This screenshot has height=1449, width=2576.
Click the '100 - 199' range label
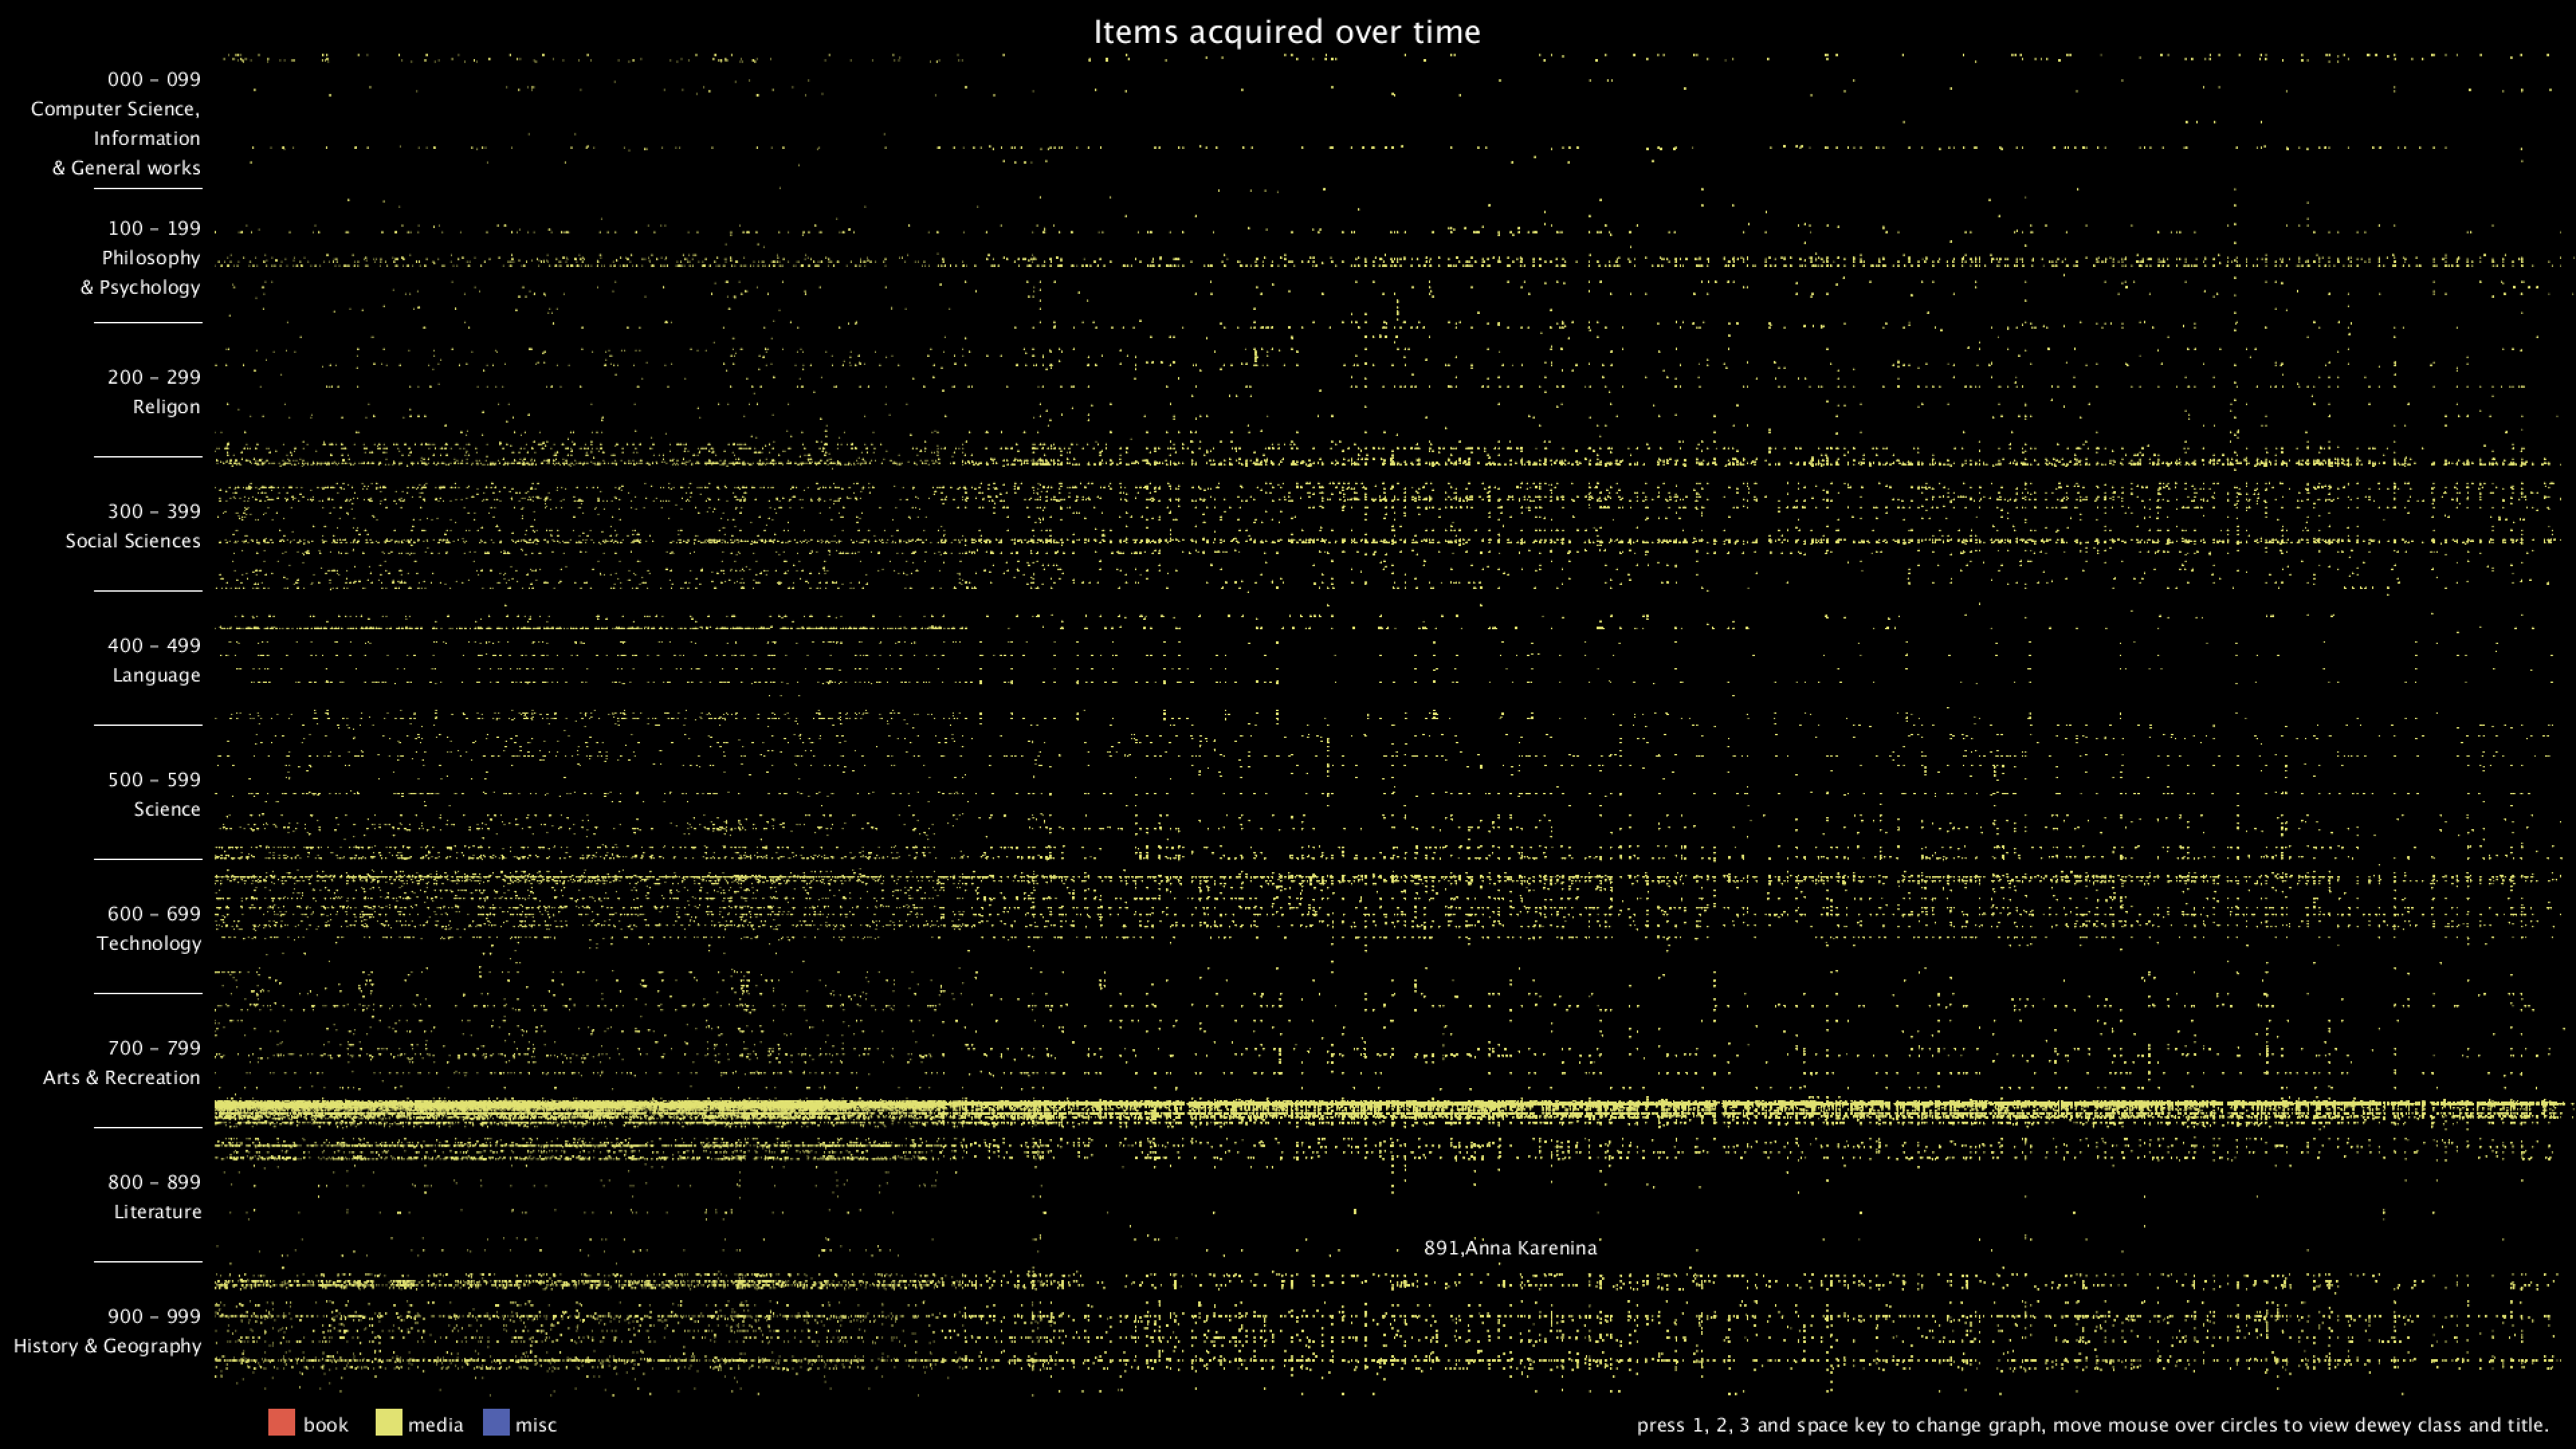tap(154, 228)
